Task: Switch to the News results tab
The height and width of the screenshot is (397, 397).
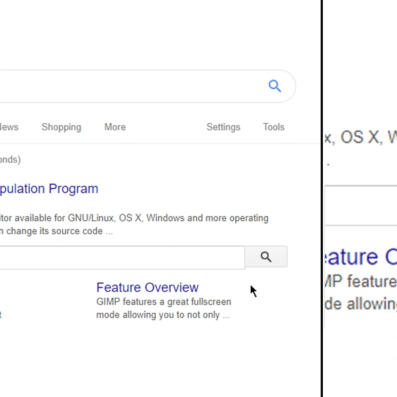Action: tap(9, 127)
